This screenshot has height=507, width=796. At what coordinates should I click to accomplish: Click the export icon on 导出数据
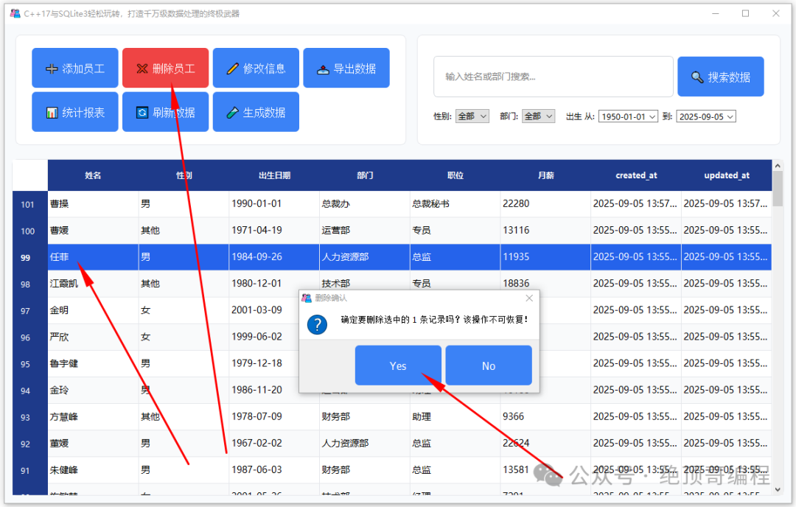[323, 69]
